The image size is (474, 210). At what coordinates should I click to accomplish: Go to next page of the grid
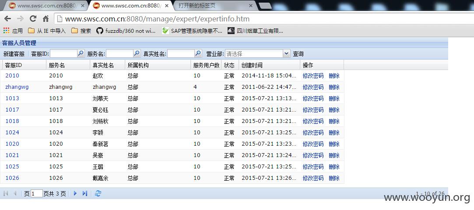75,193
